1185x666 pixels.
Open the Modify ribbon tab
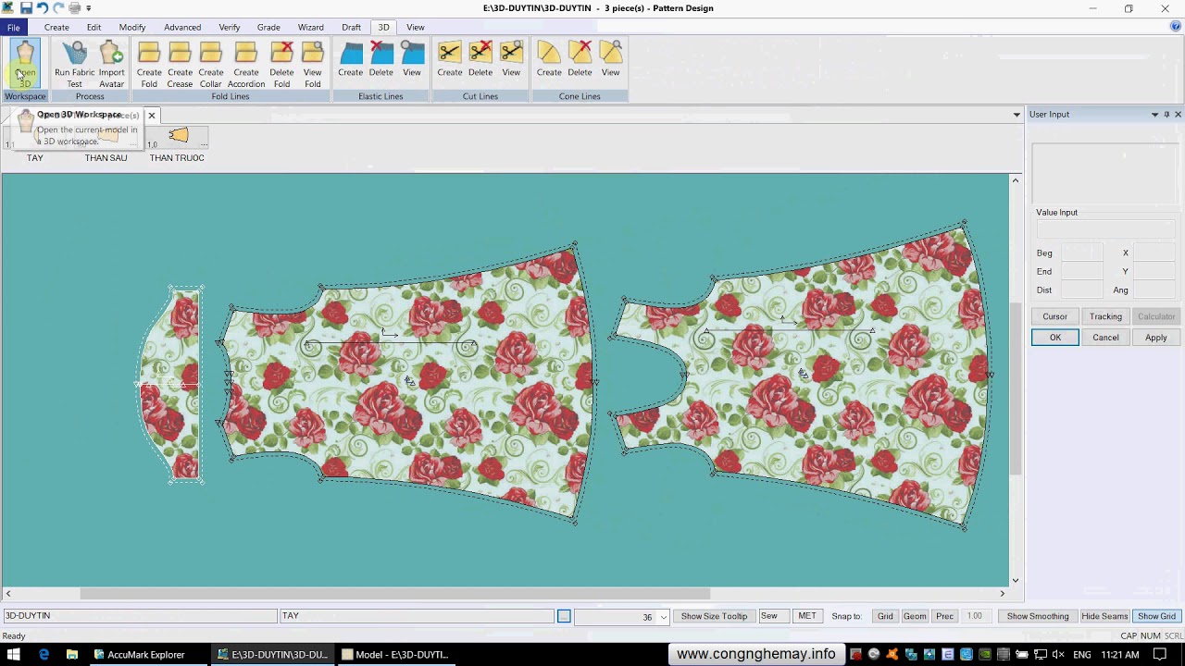132,27
